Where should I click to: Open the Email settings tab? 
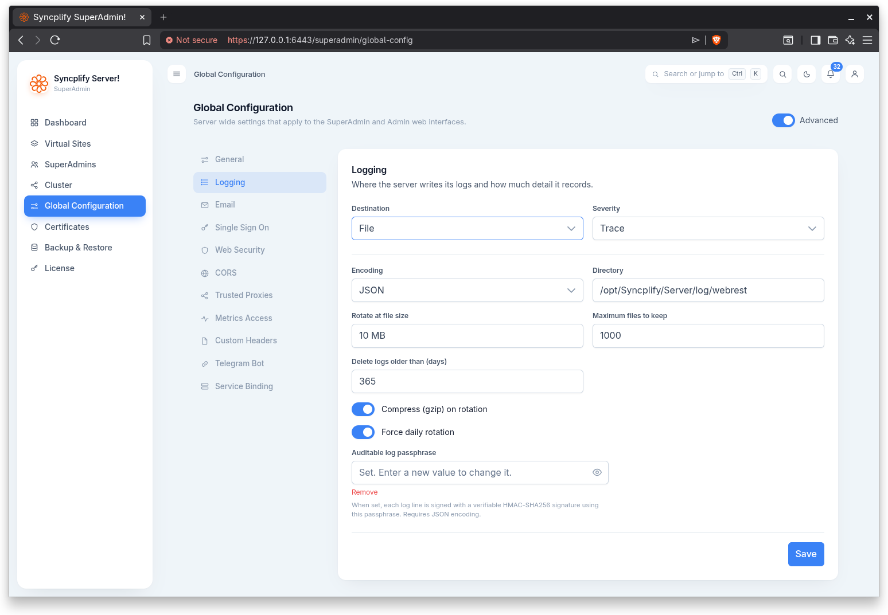coord(260,205)
